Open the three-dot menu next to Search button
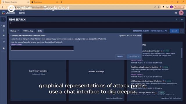Image resolution: width=186 pixels, height=104 pixels. [182, 31]
